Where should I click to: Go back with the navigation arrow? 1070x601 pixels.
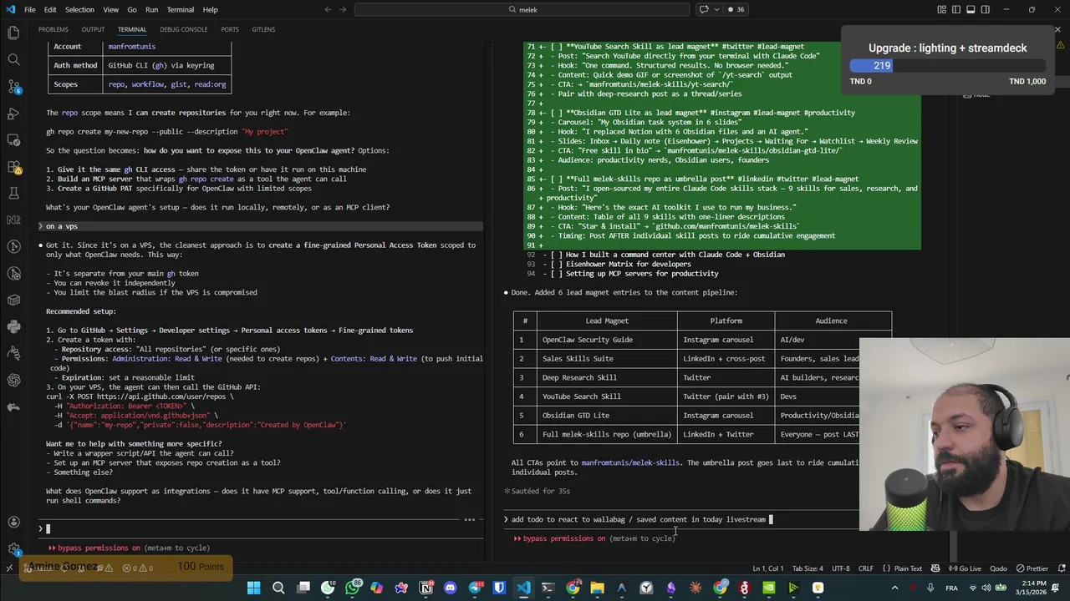(x=328, y=9)
